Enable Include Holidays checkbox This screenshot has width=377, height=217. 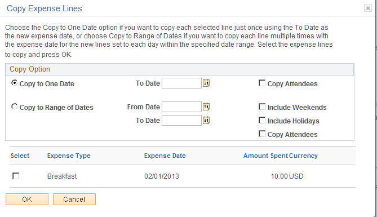pos(262,120)
